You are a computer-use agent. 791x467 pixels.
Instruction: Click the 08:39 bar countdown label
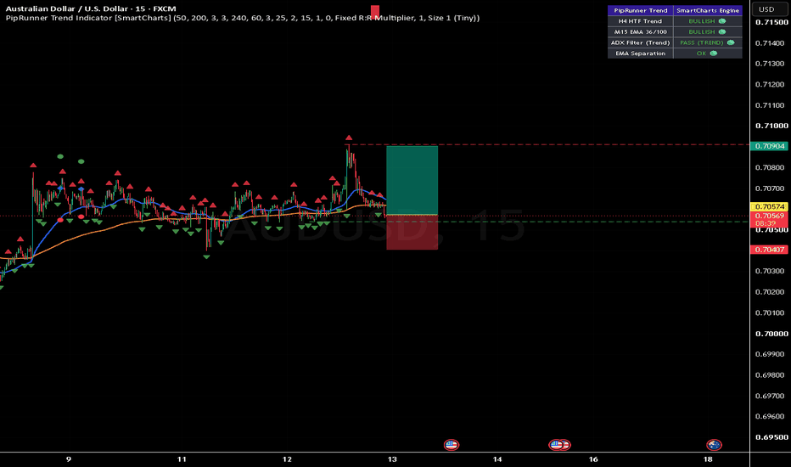(766, 223)
